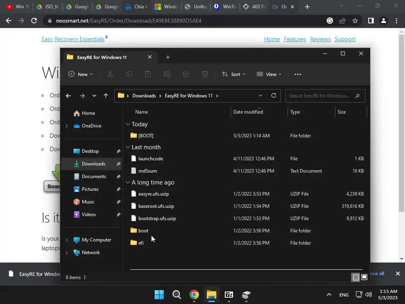405x304 pixels.
Task: Open the Chrome profile avatar
Action: click(384, 21)
